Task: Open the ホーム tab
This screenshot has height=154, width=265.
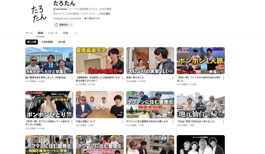Action: [29, 33]
